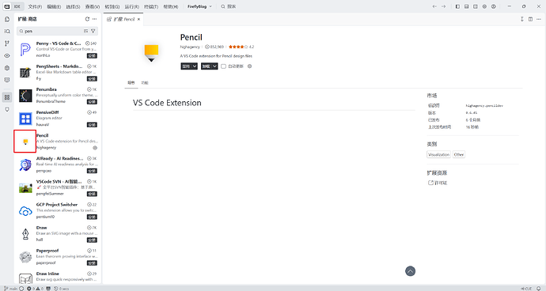Install the GCP Project Switcher extension
Viewport: 546px width, 291px height.
[x=92, y=217]
